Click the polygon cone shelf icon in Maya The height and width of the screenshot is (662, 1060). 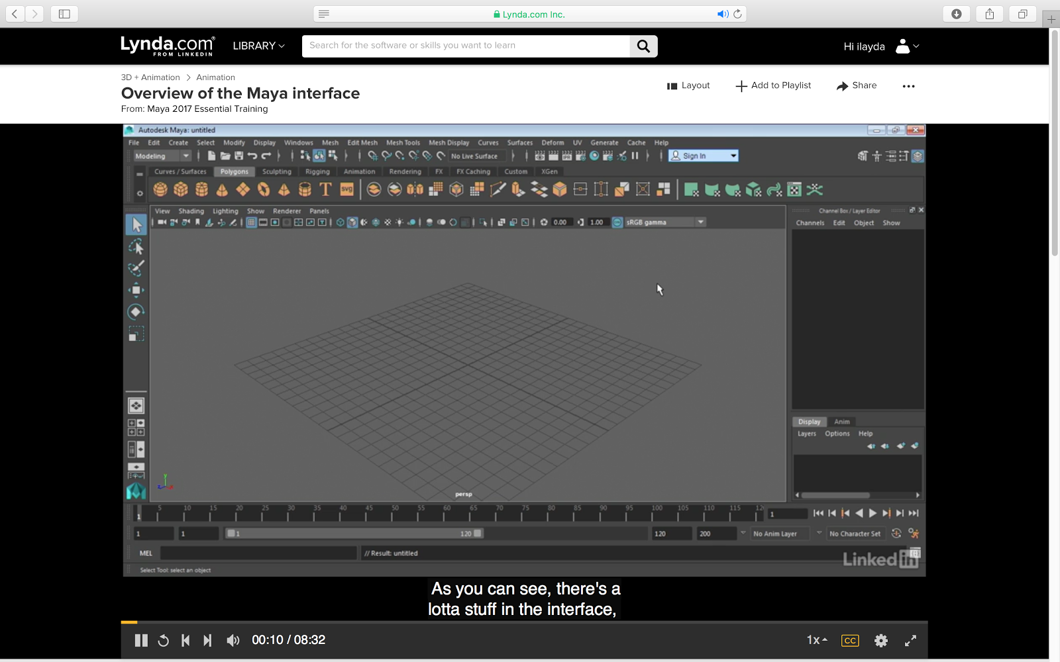pyautogui.click(x=222, y=190)
